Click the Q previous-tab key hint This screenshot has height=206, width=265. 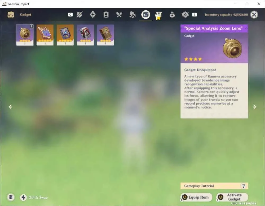point(70,15)
